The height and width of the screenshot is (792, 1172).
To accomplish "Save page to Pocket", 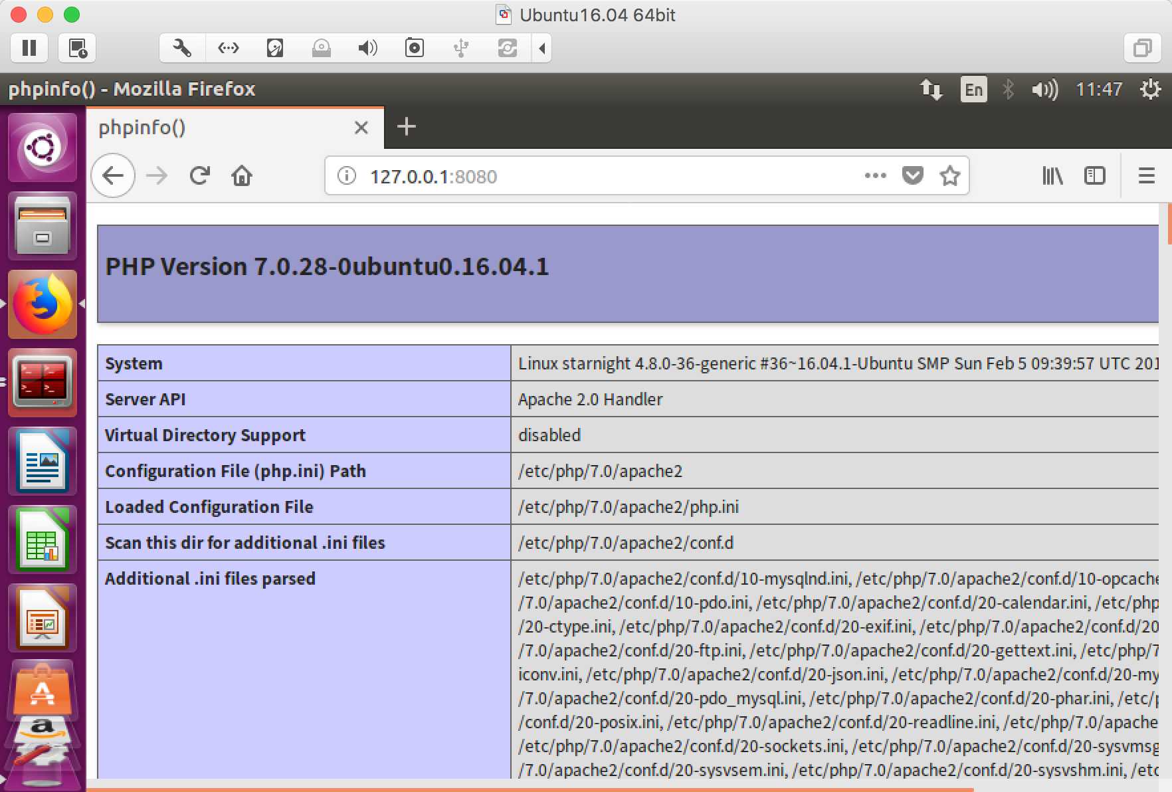I will pyautogui.click(x=913, y=175).
